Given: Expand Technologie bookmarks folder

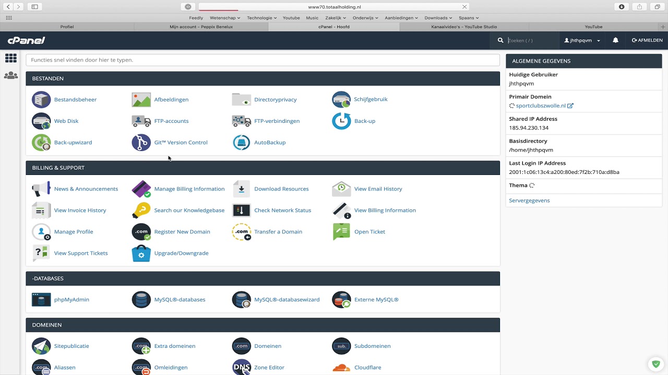Looking at the screenshot, I should point(262,18).
